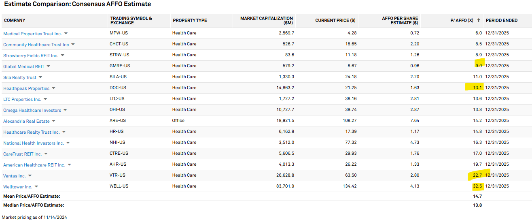Expand the Sila Realty Trust dropdown arrow
The height and width of the screenshot is (220, 532).
[x=40, y=77]
